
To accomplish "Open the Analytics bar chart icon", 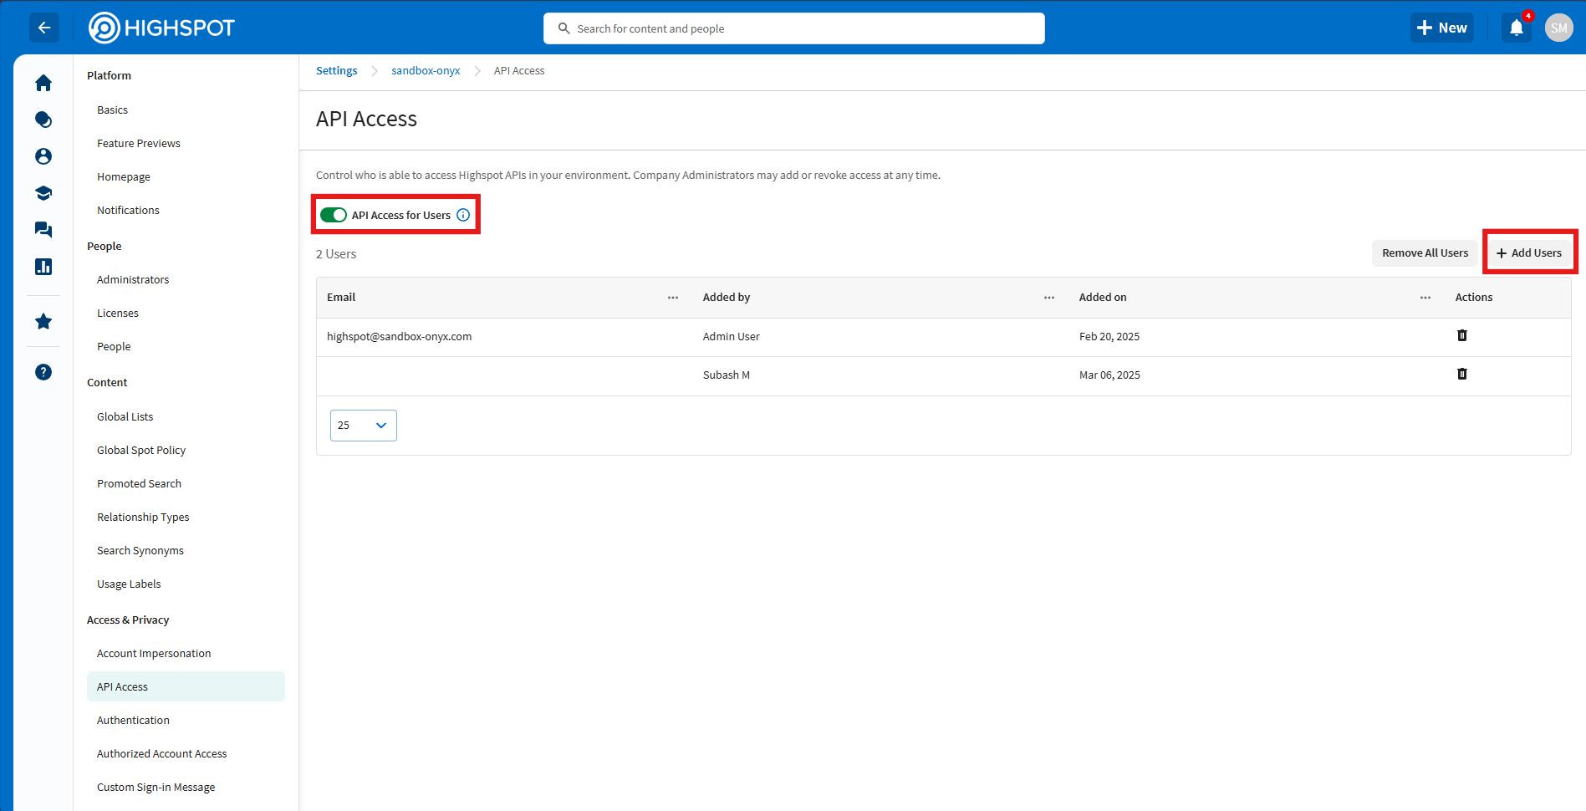I will coord(43,267).
